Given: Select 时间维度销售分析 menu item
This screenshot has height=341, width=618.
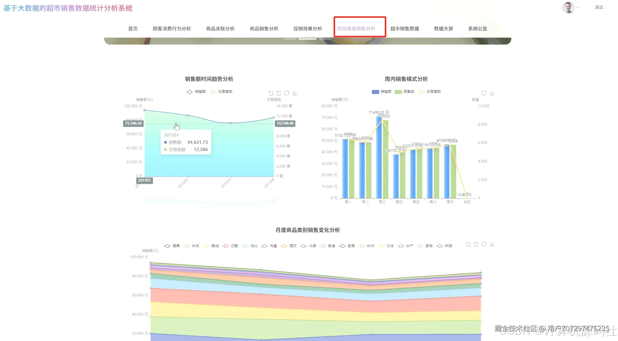Looking at the screenshot, I should 356,29.
